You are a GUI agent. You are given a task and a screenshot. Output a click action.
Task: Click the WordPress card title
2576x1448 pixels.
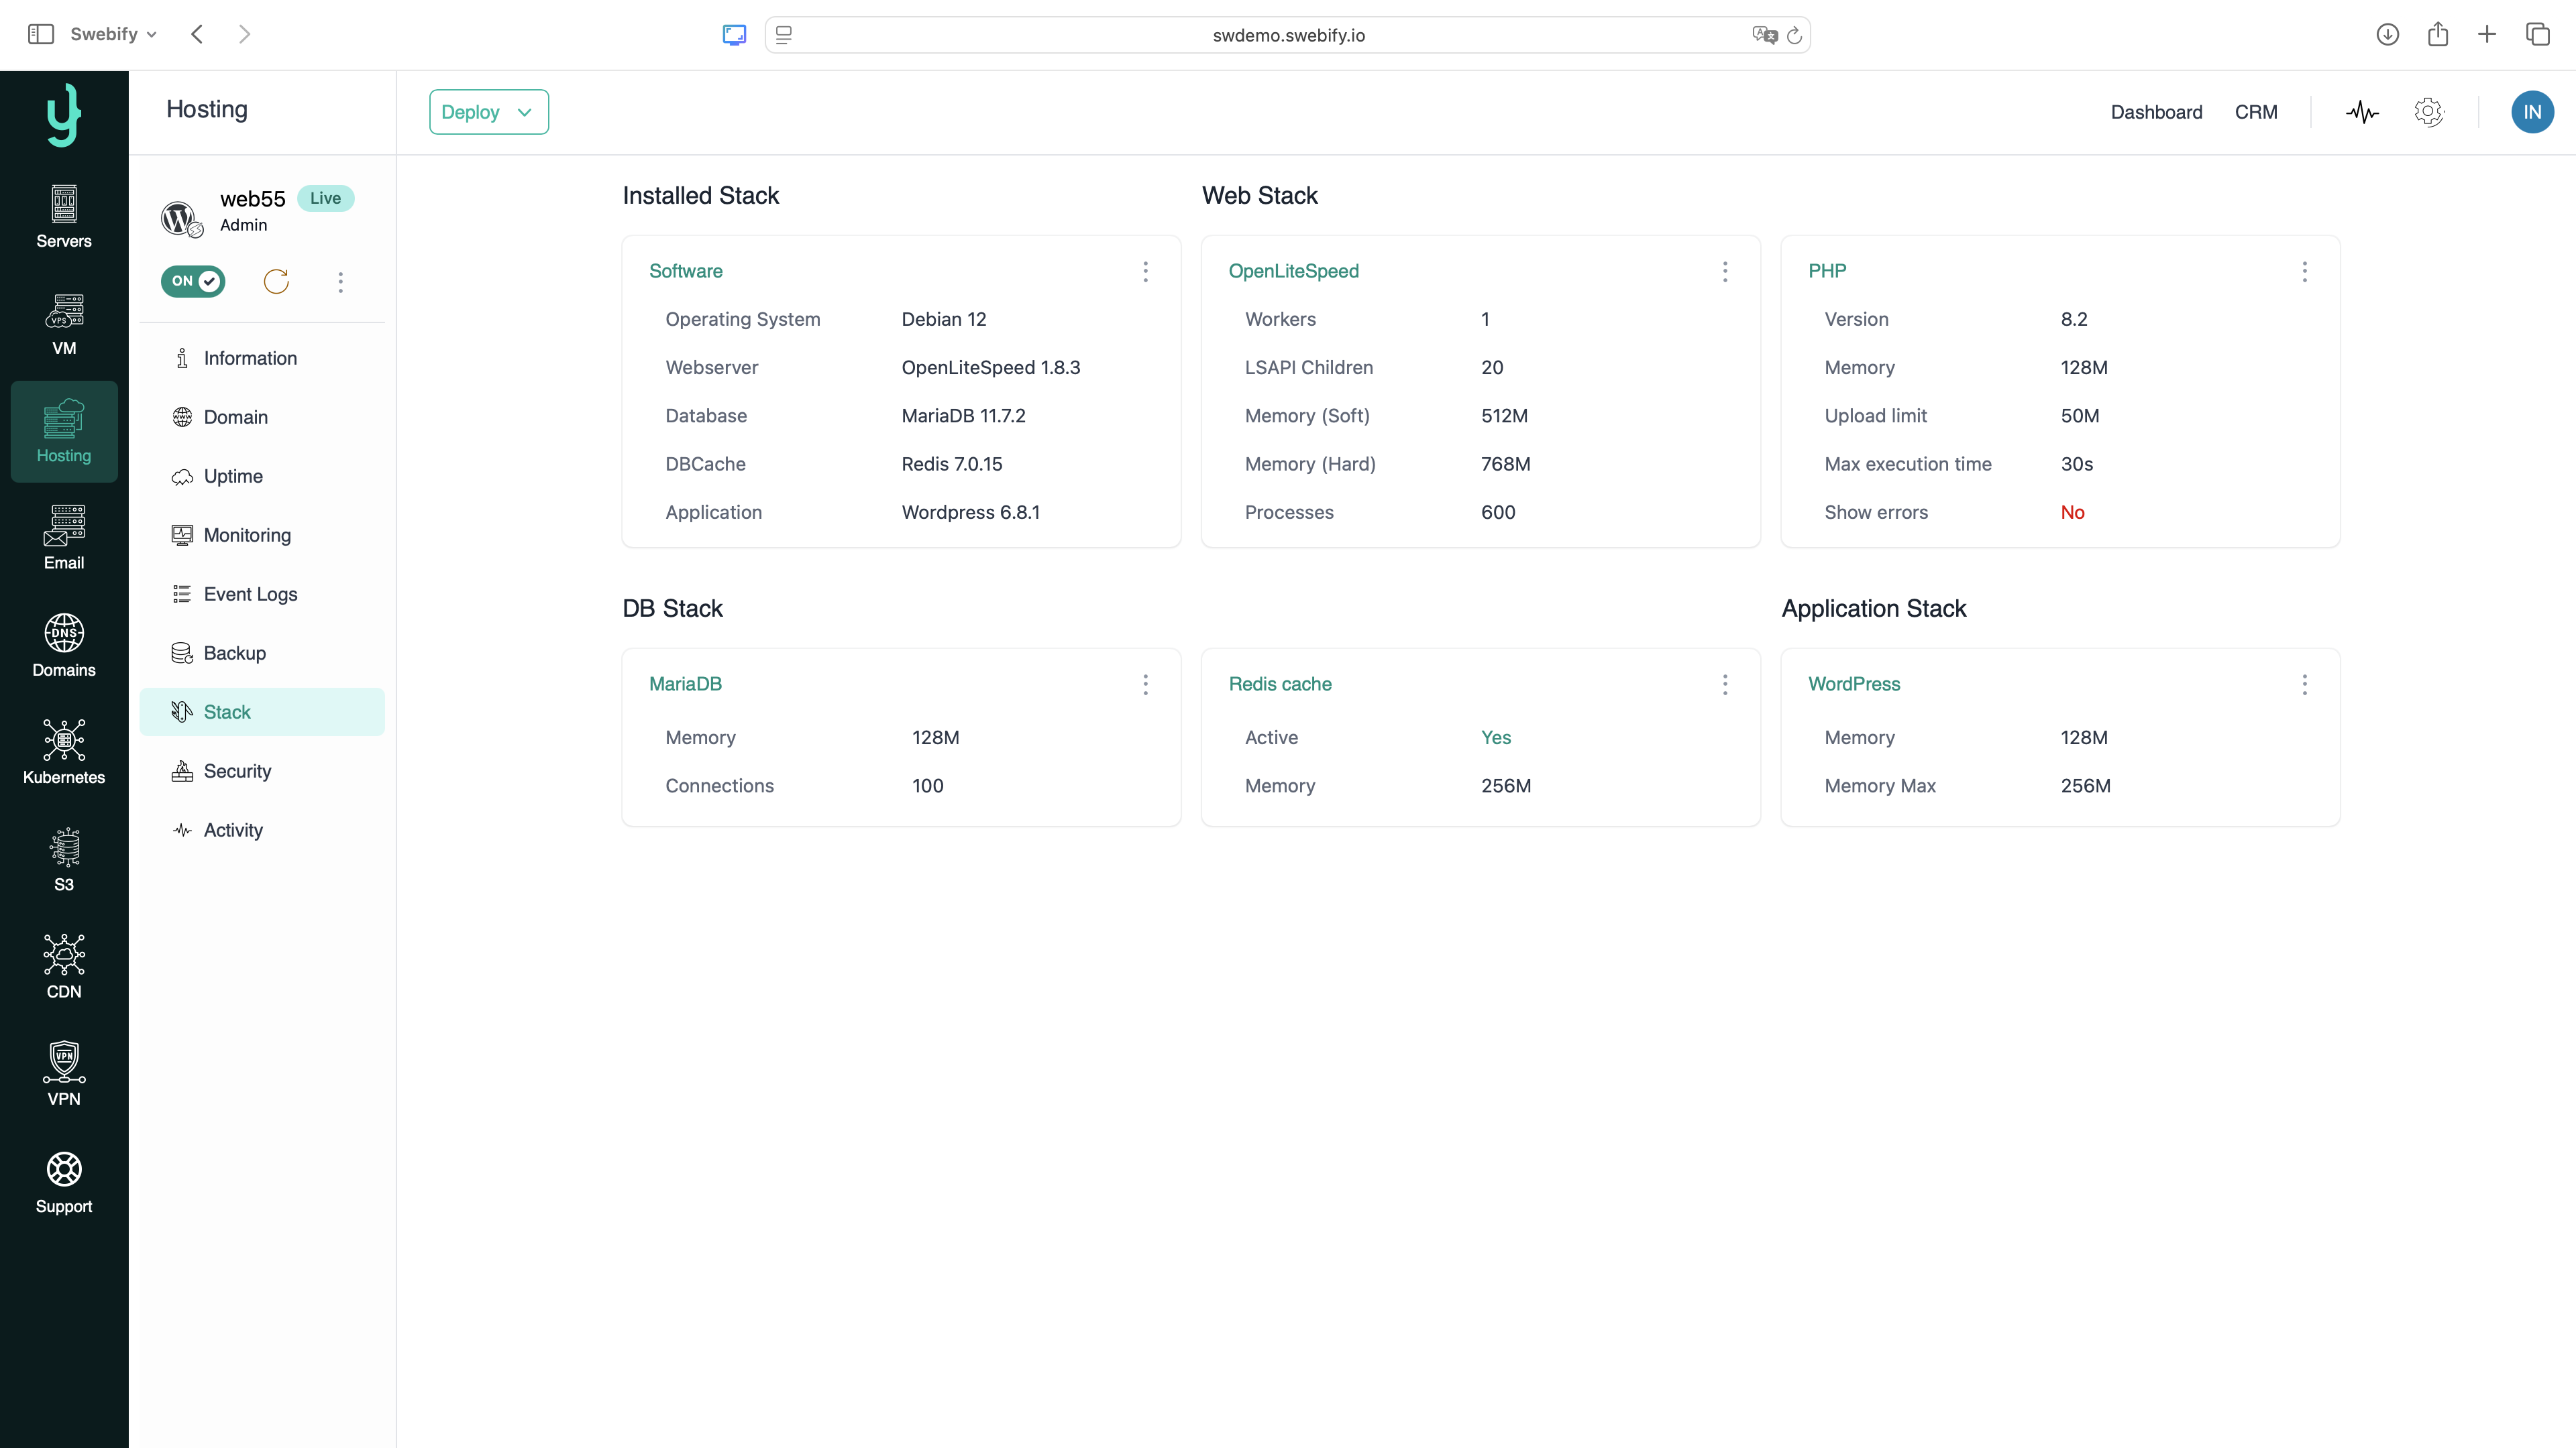[x=1854, y=684]
